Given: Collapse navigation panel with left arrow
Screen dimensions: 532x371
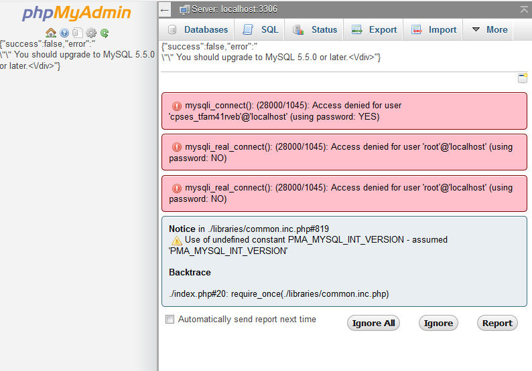Looking at the screenshot, I should 165,10.
